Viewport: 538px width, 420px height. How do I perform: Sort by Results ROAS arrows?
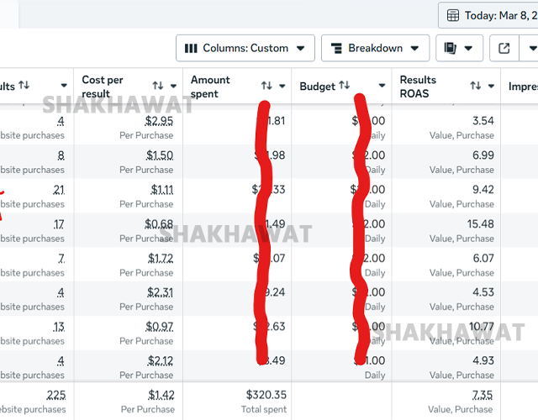coord(475,86)
